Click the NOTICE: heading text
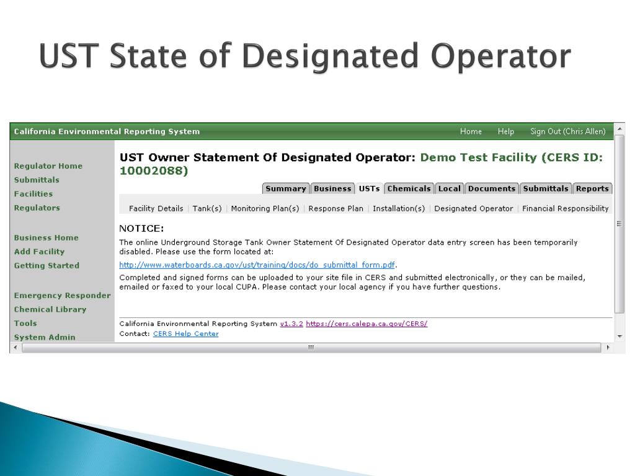The width and height of the screenshot is (635, 476). pyautogui.click(x=141, y=229)
